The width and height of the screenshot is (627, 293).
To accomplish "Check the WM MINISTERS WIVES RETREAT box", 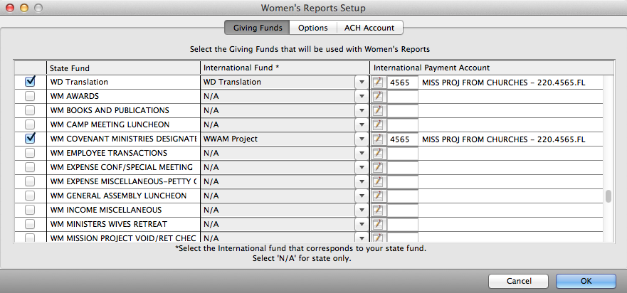I will click(x=30, y=224).
